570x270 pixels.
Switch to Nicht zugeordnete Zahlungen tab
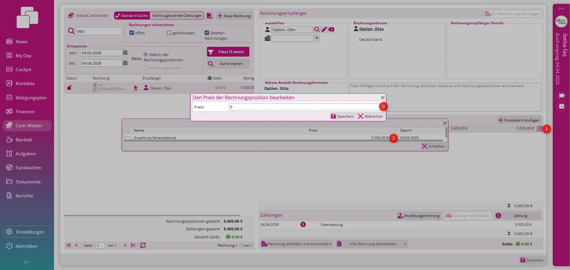(177, 16)
